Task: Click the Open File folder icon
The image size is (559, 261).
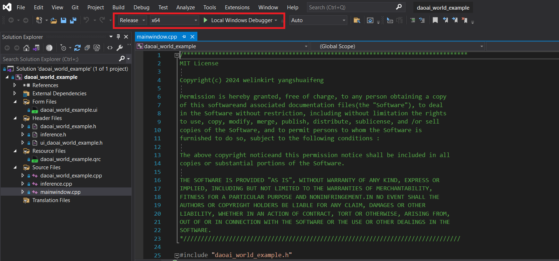Action: coord(54,20)
